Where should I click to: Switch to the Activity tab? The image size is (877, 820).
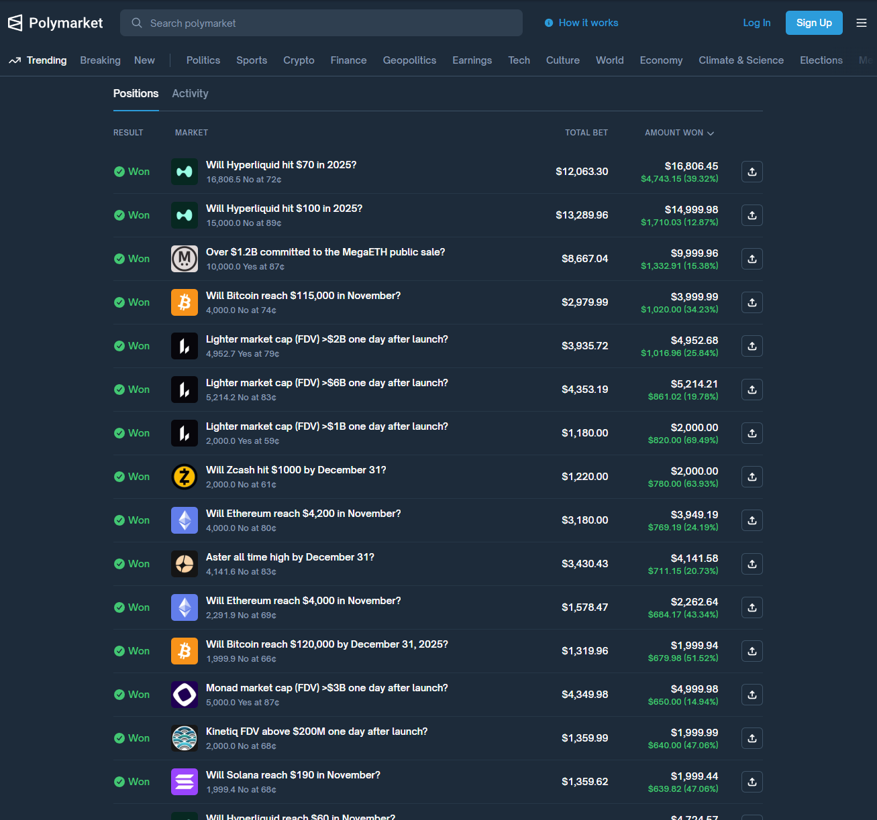point(190,94)
